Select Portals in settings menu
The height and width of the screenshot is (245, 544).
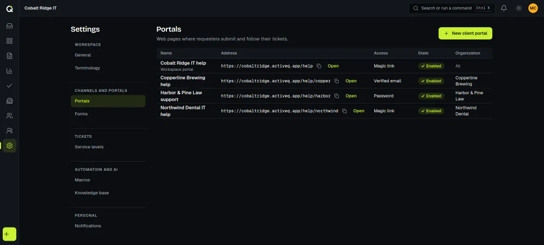[108, 101]
